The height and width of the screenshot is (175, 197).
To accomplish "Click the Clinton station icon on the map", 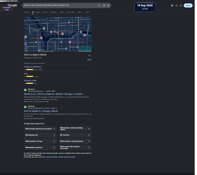I will coord(36,42).
